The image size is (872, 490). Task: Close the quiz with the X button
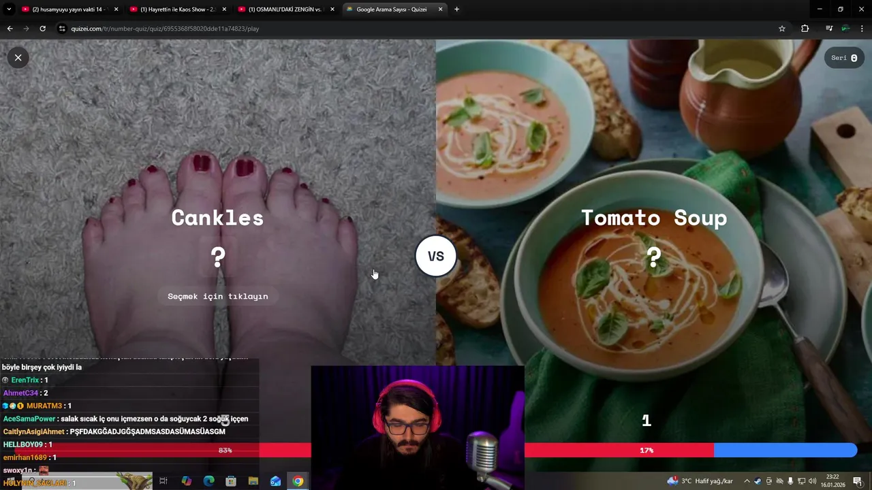(x=18, y=58)
